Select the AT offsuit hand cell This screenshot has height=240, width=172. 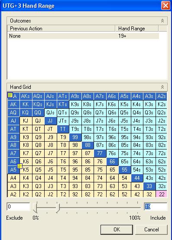13,129
